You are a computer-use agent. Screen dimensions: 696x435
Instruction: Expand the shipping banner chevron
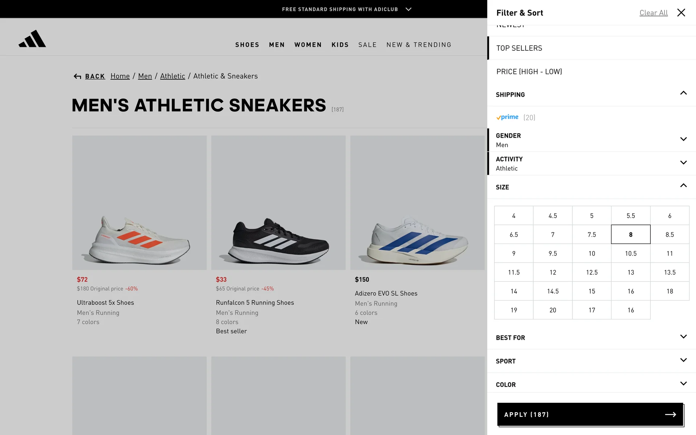(x=409, y=9)
